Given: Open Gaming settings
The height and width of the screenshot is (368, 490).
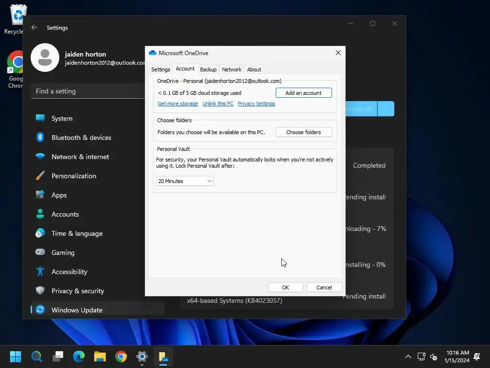Looking at the screenshot, I should [98, 252].
